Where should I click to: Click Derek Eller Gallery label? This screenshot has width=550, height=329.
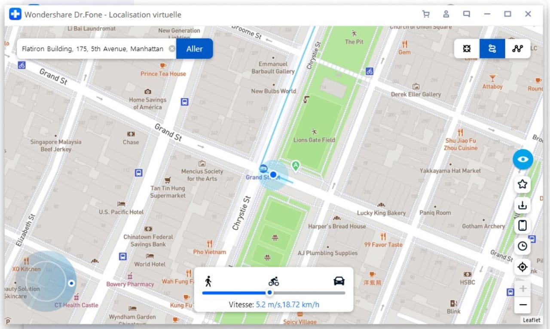tap(416, 94)
